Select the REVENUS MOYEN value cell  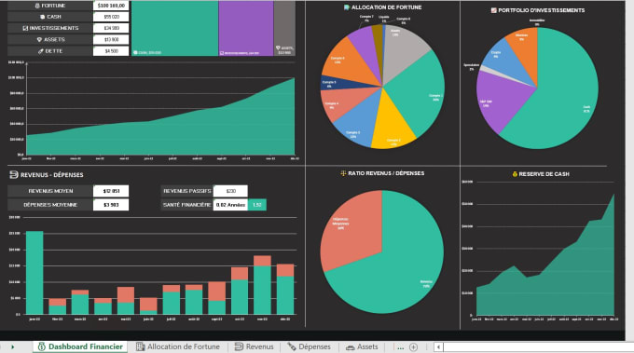[x=111, y=191]
